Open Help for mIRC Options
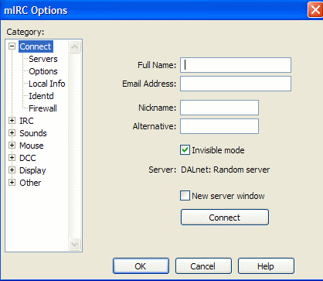Image resolution: width=323 pixels, height=281 pixels. [x=266, y=266]
